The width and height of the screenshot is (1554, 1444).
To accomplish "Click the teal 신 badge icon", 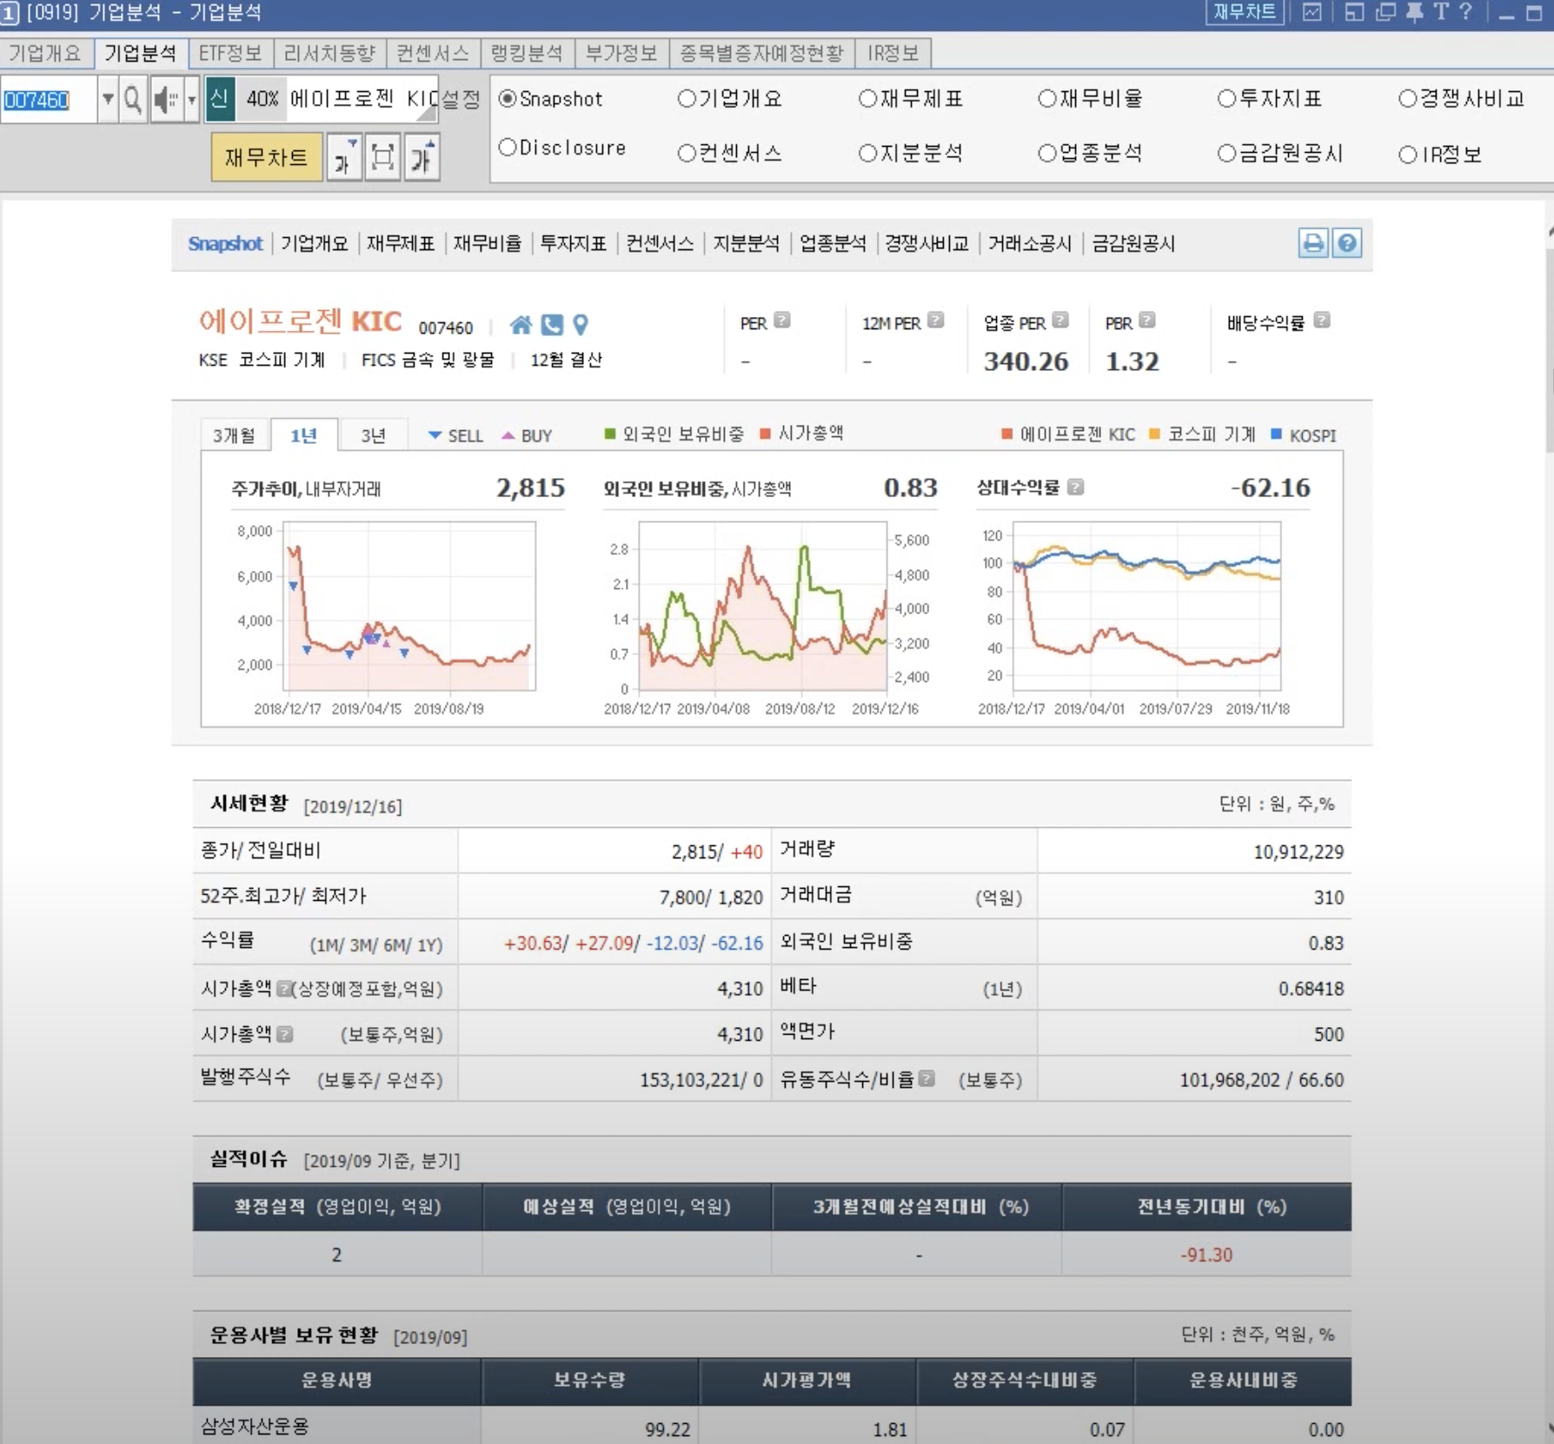I will (220, 100).
